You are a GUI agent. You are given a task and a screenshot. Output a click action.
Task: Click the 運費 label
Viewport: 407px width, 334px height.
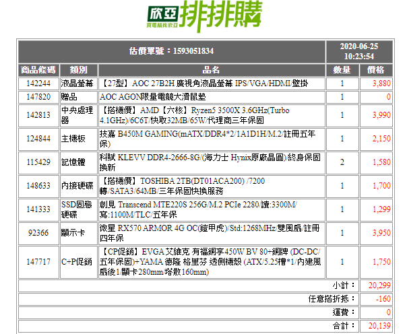coord(344,312)
